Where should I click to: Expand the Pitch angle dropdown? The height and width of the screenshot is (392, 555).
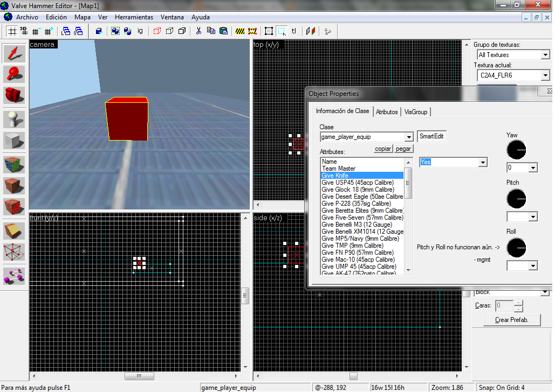[533, 216]
